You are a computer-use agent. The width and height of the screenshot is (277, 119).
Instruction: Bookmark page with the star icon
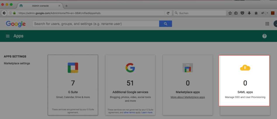[230, 13]
